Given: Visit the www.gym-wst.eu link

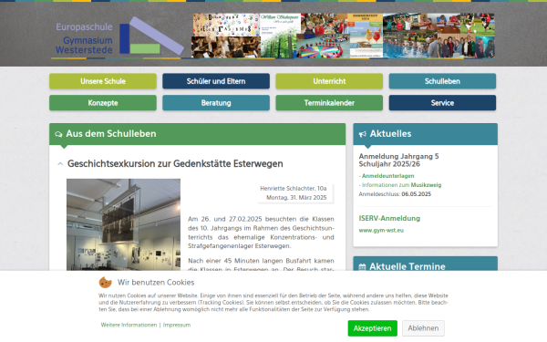Looking at the screenshot, I should [x=381, y=231].
